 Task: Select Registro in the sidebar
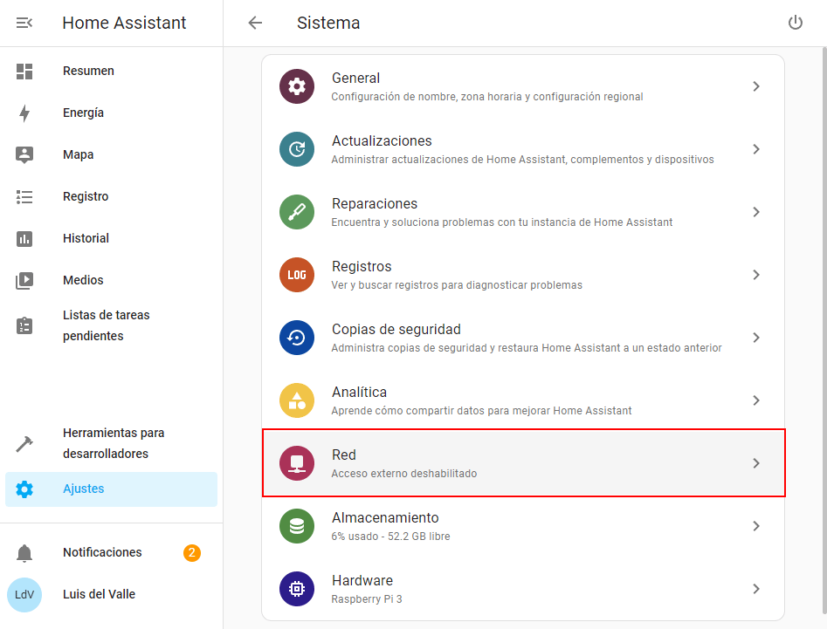pyautogui.click(x=111, y=197)
